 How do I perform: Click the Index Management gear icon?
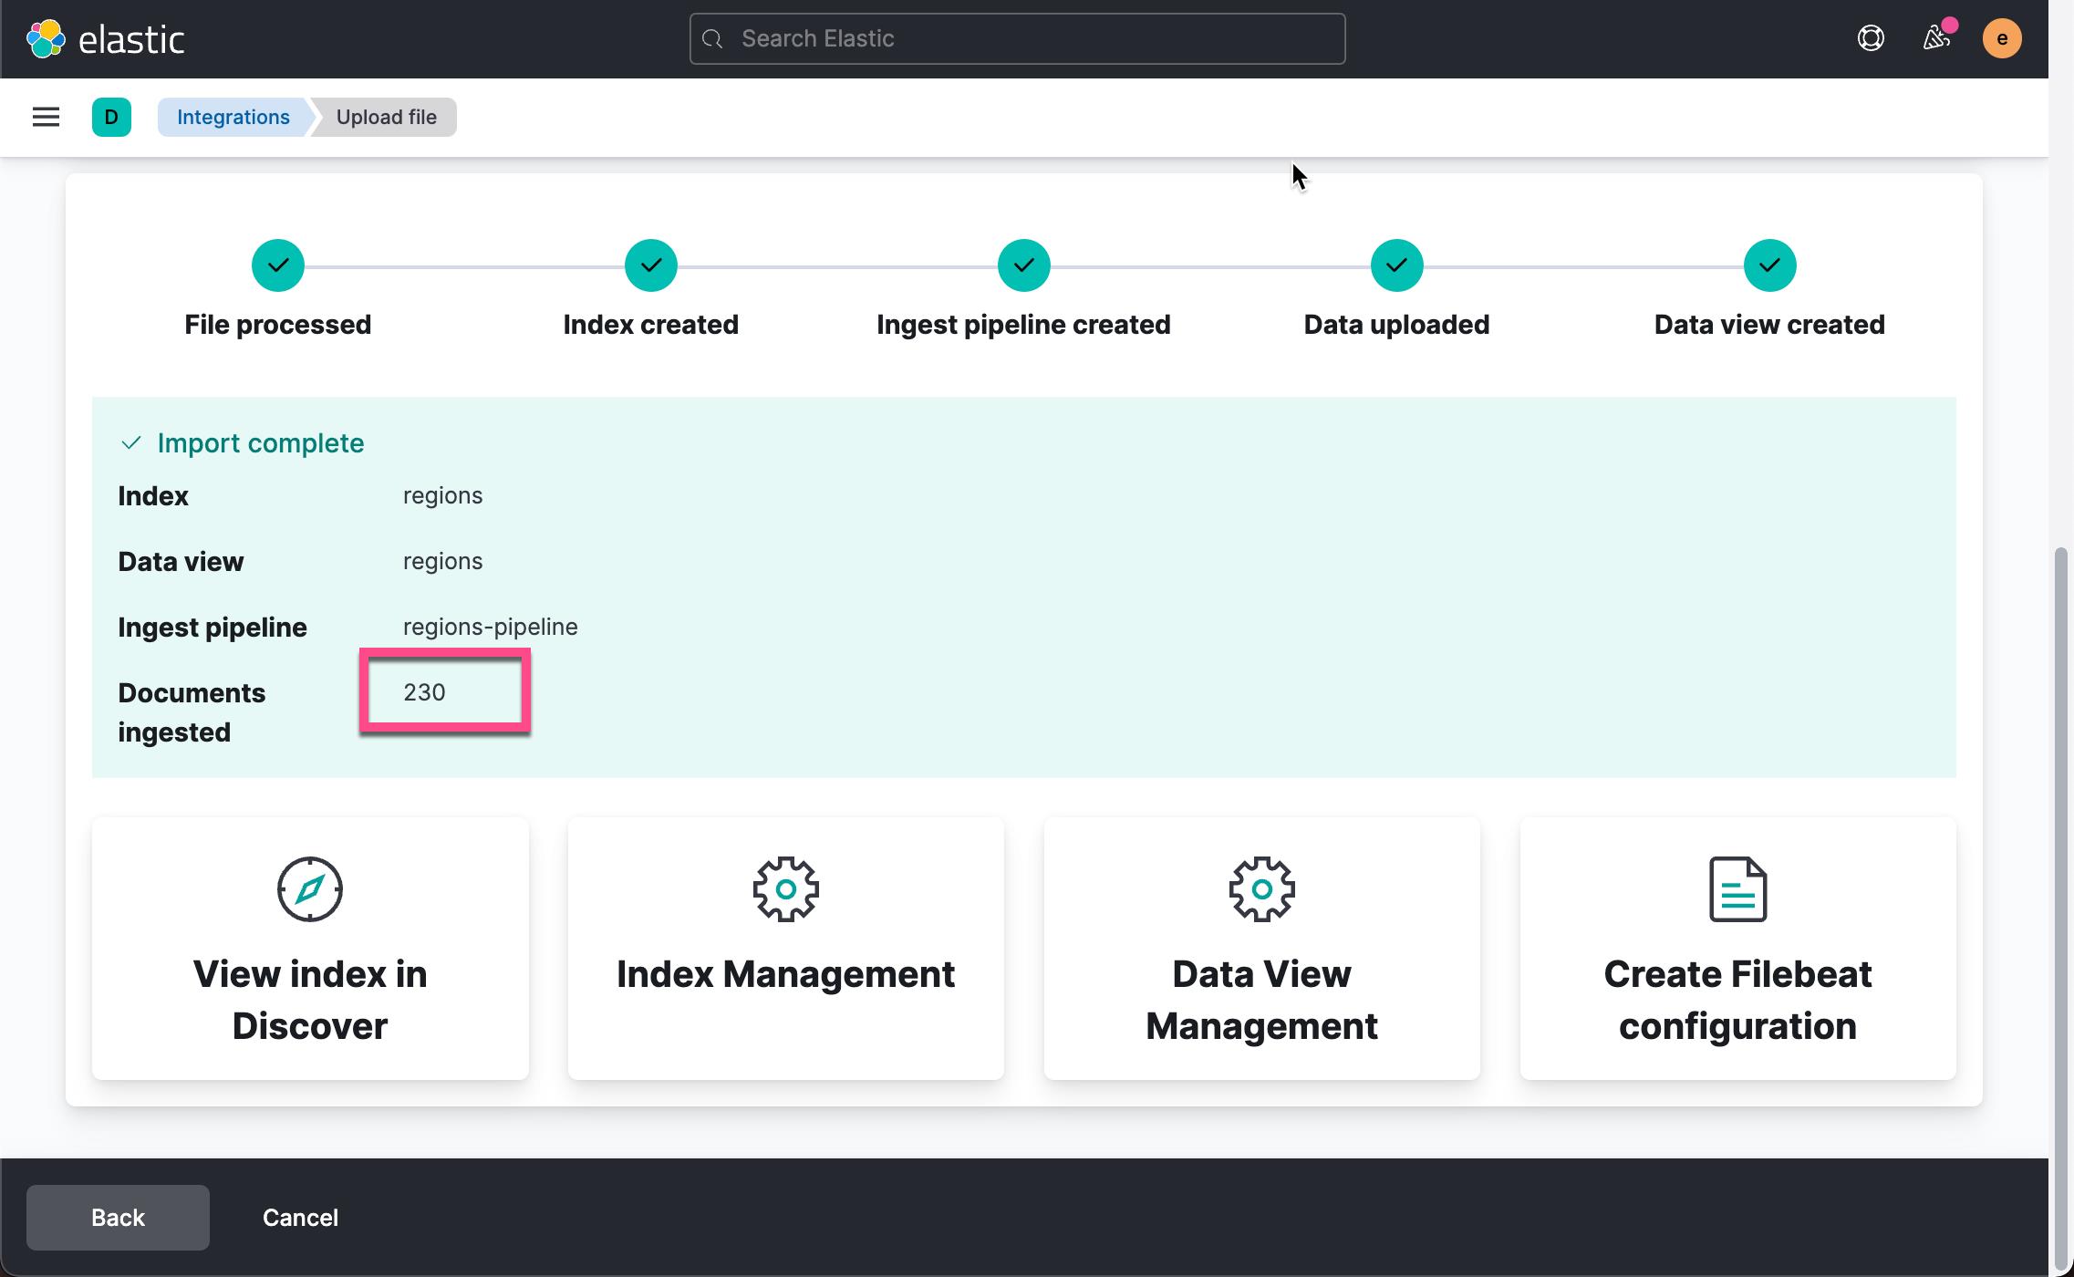[x=786, y=889]
